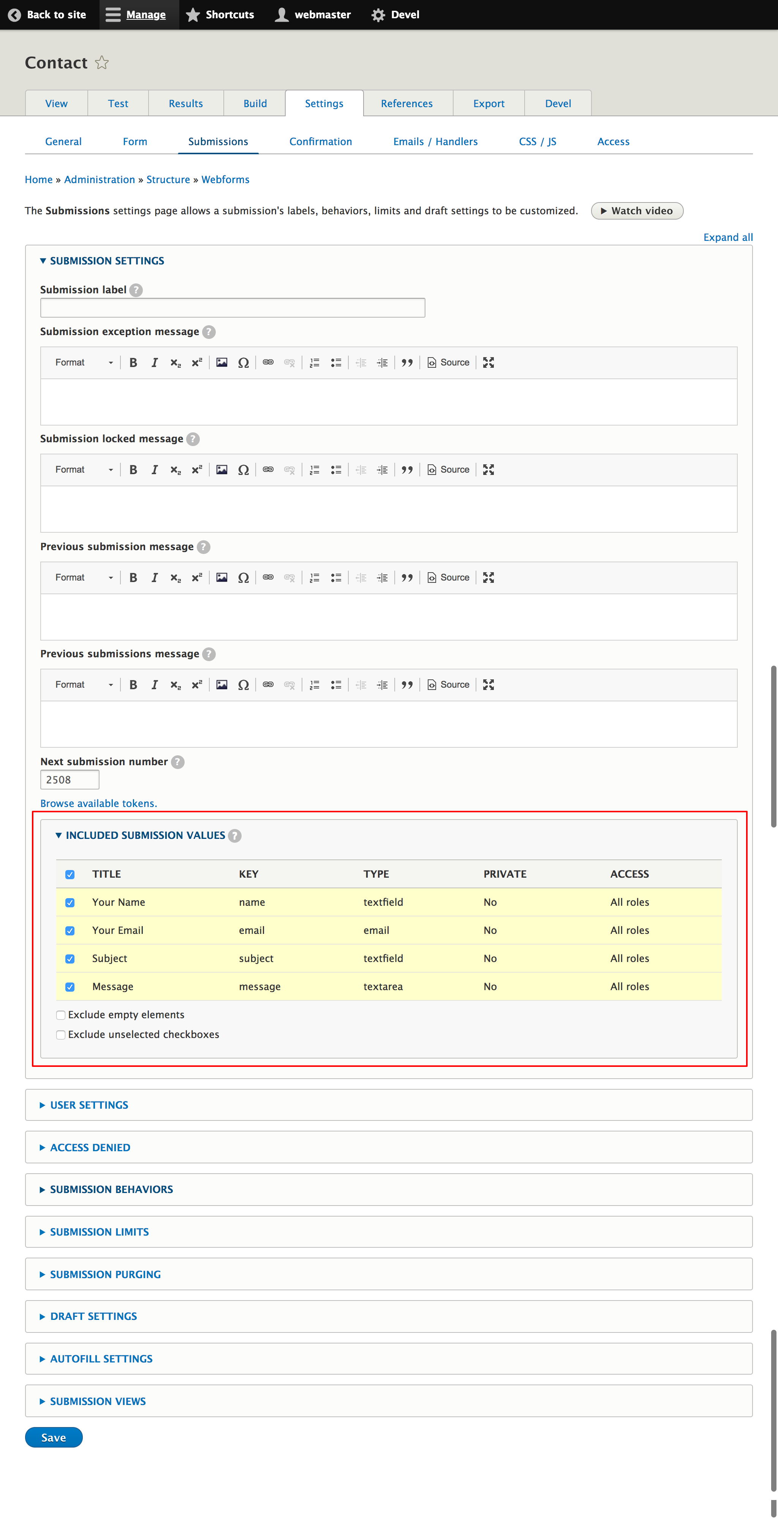Insert numbered list in Submission locked message editor

(x=315, y=470)
